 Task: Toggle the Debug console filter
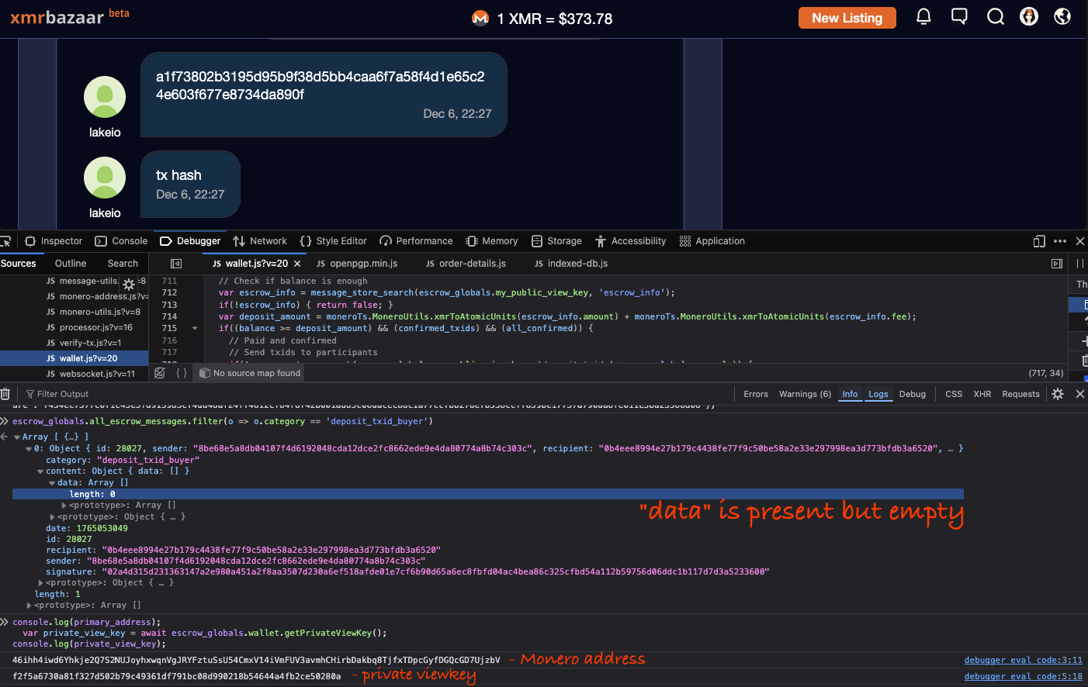click(913, 394)
